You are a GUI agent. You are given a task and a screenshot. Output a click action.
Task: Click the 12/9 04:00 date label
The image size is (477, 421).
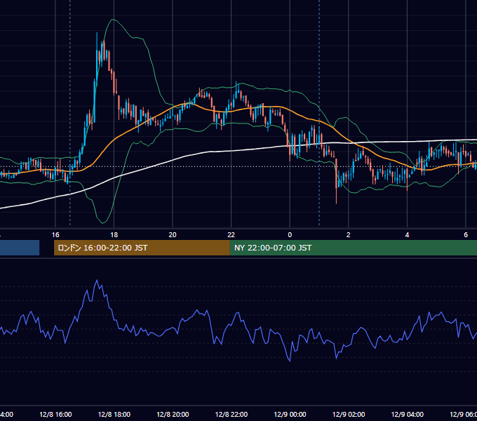click(407, 414)
